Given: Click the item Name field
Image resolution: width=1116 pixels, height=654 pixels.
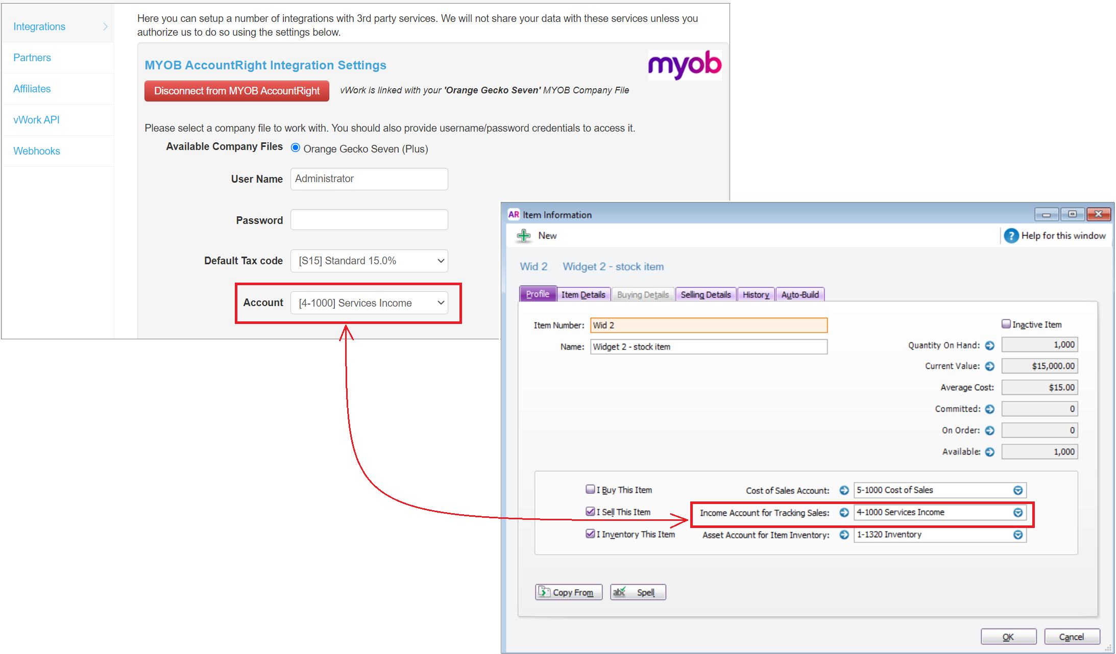Looking at the screenshot, I should pyautogui.click(x=709, y=347).
